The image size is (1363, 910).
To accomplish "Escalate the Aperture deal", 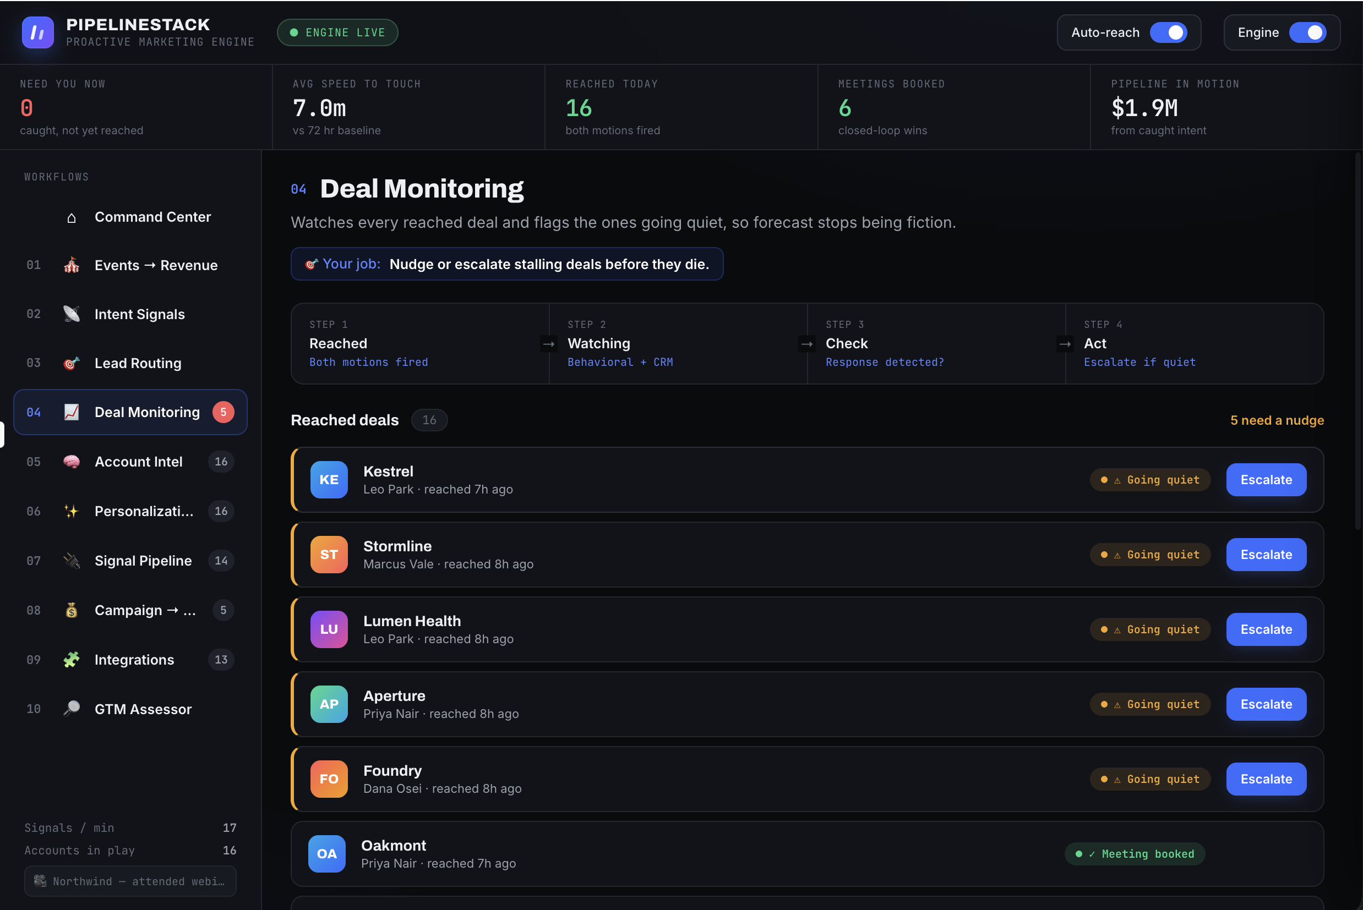I will pyautogui.click(x=1266, y=705).
